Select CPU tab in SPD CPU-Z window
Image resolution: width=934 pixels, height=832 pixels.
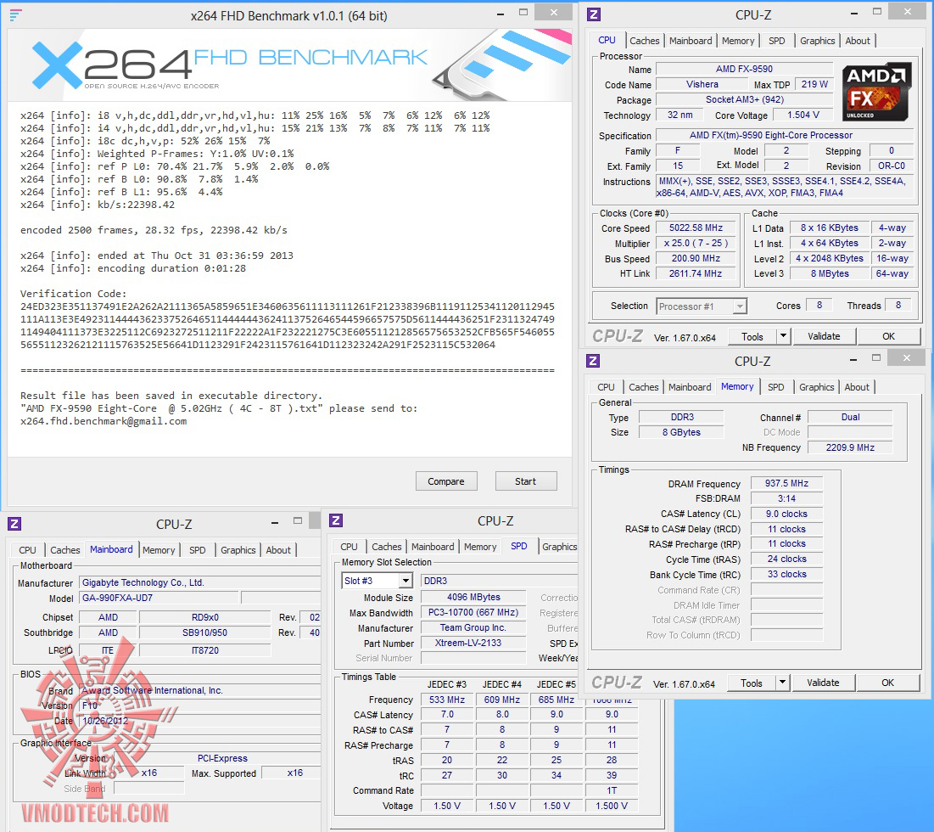(x=349, y=547)
